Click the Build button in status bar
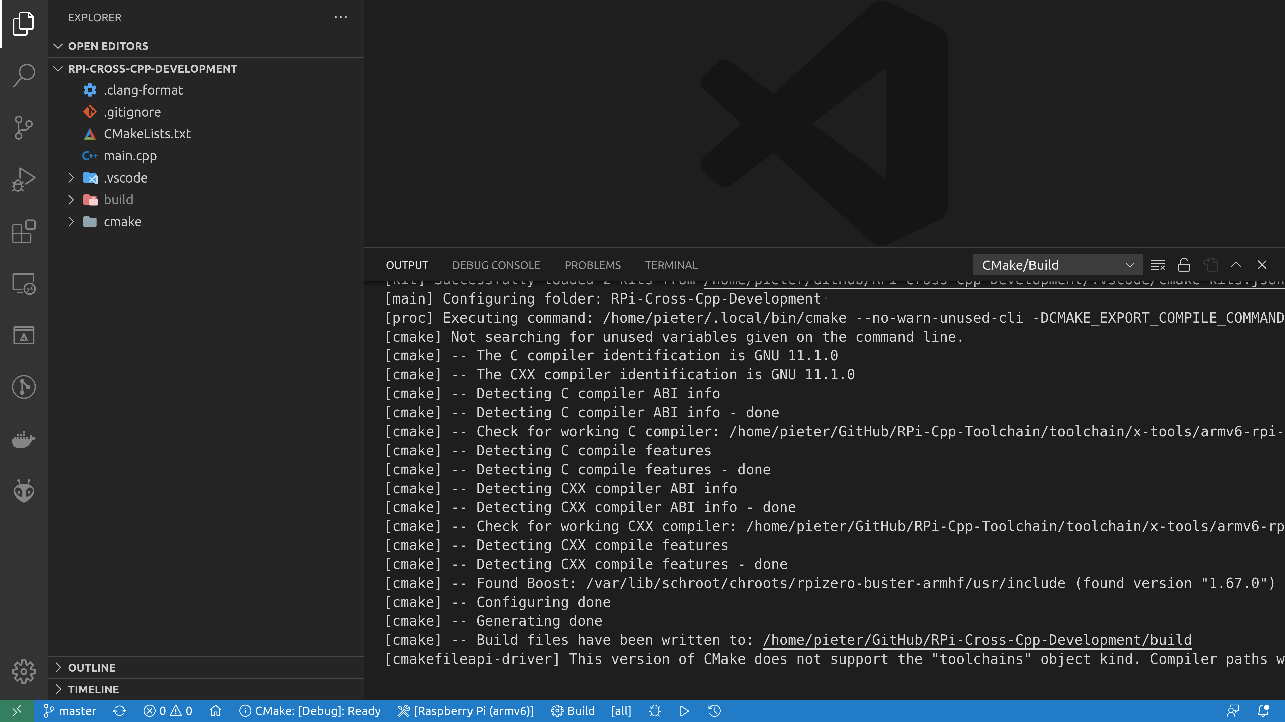Screen dimensions: 1285x722 [x=573, y=711]
